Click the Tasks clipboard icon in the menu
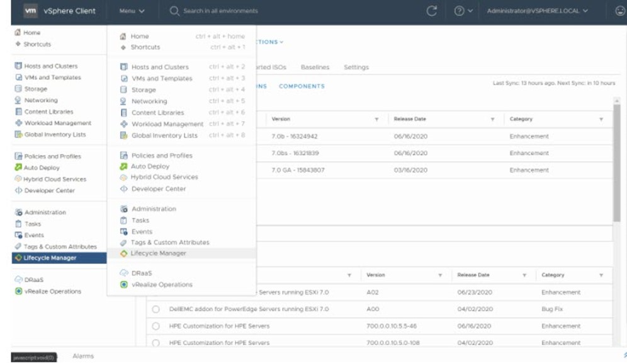Image resolution: width=627 pixels, height=363 pixels. click(124, 220)
